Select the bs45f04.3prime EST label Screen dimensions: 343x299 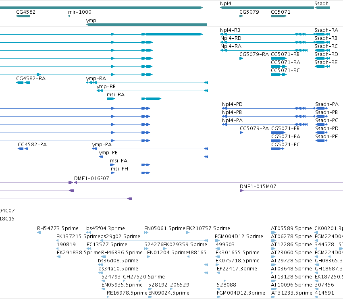106,228
